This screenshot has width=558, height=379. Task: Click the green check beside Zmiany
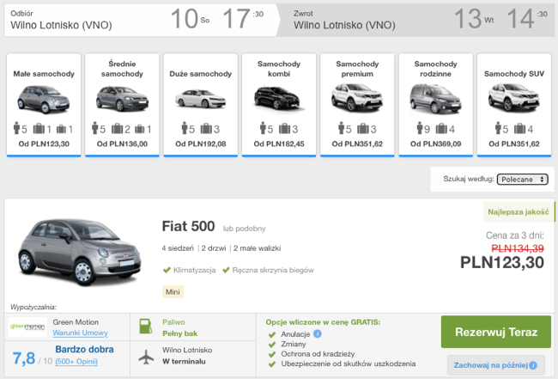pyautogui.click(x=272, y=345)
